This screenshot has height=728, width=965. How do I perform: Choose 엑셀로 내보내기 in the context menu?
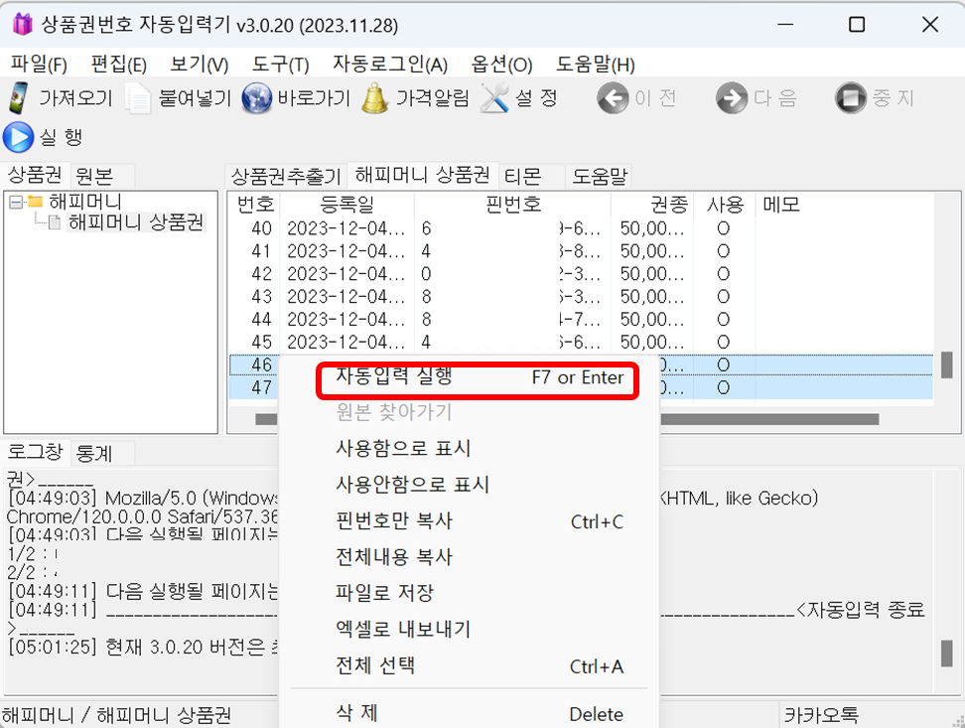pos(469,629)
